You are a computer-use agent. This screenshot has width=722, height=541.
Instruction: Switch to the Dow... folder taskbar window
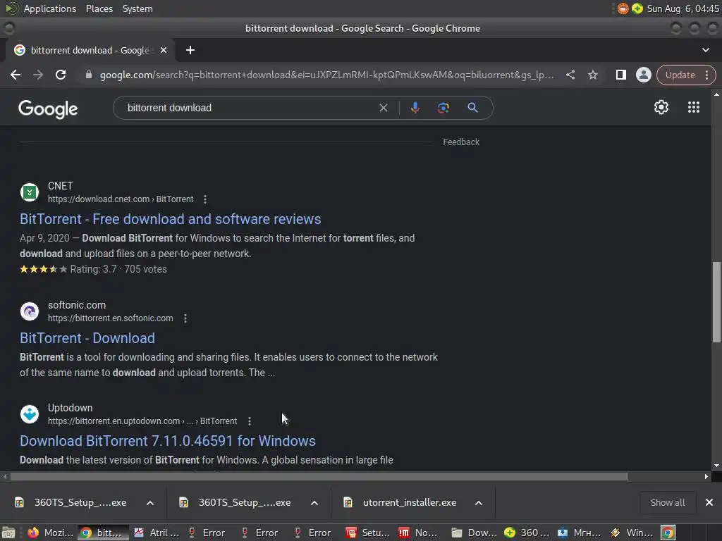475,533
